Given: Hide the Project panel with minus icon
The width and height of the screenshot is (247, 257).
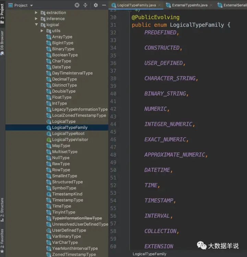Looking at the screenshot, I should pos(104,5).
